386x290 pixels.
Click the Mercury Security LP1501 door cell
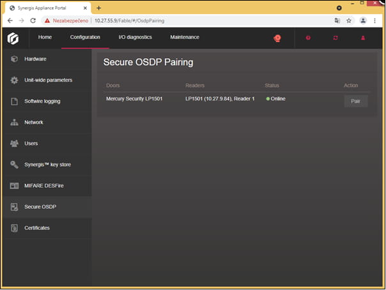(x=134, y=99)
